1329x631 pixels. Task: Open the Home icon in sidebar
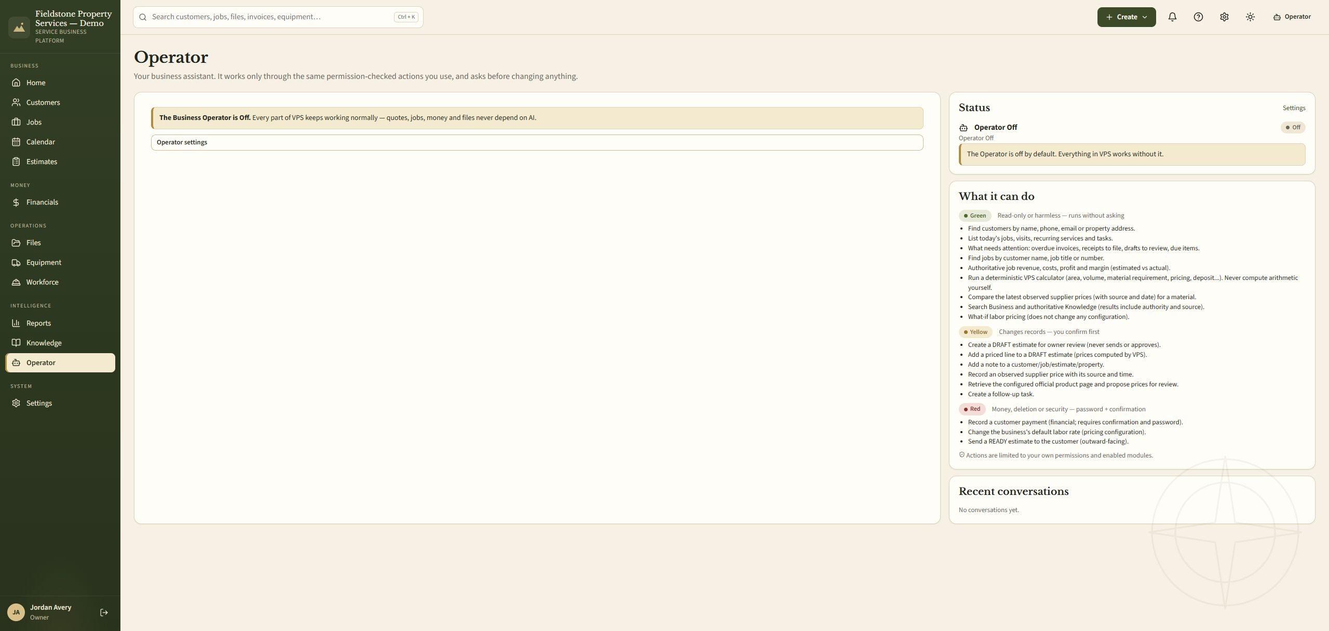tap(16, 83)
